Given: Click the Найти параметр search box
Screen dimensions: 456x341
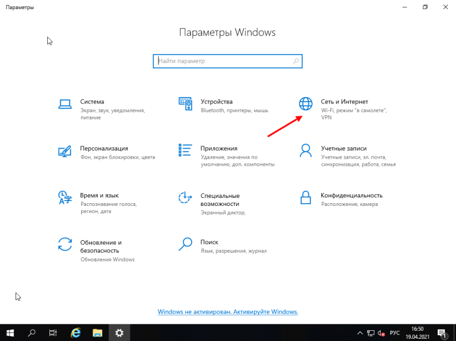Looking at the screenshot, I should click(227, 61).
